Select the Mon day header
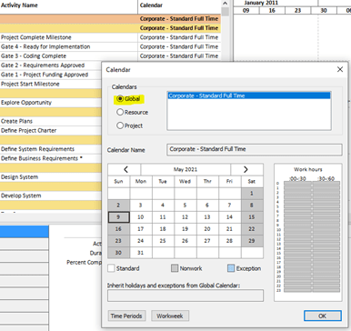The image size is (351, 331). [x=141, y=181]
